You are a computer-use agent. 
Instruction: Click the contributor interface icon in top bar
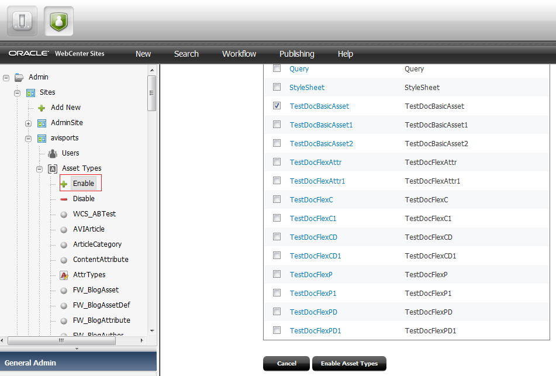pos(22,21)
